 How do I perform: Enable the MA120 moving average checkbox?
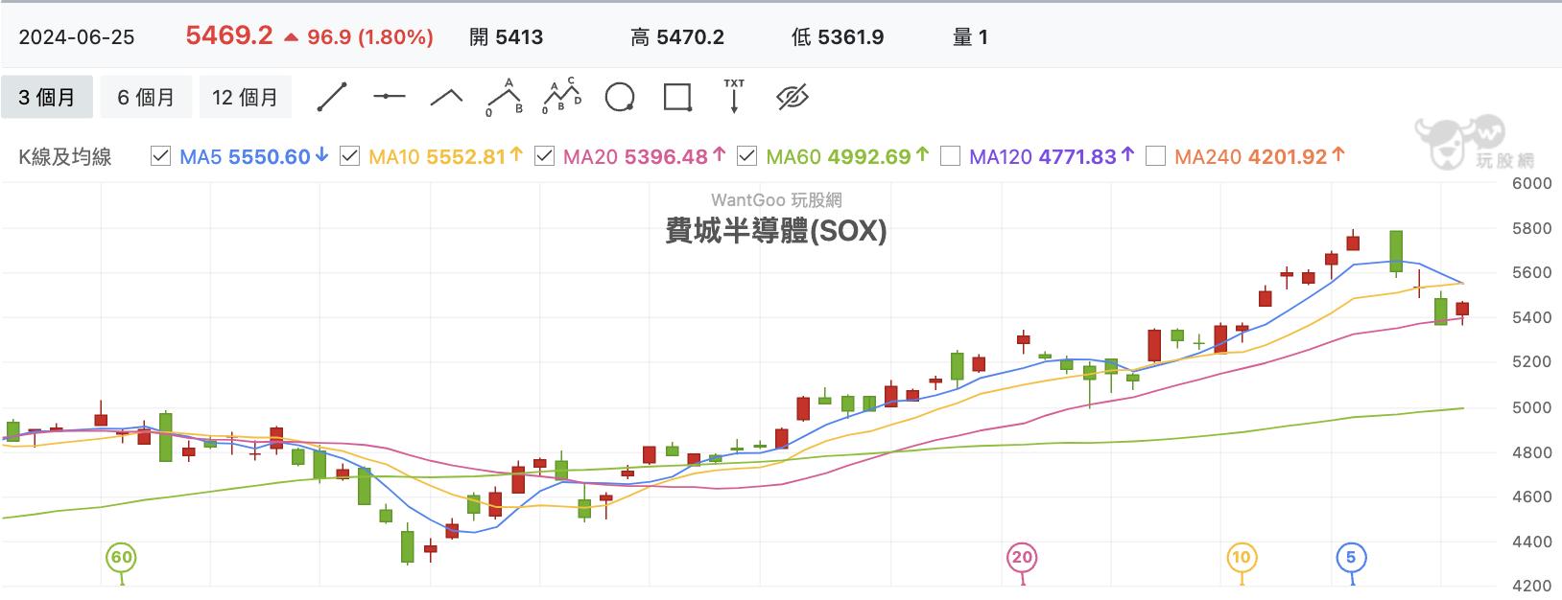950,156
